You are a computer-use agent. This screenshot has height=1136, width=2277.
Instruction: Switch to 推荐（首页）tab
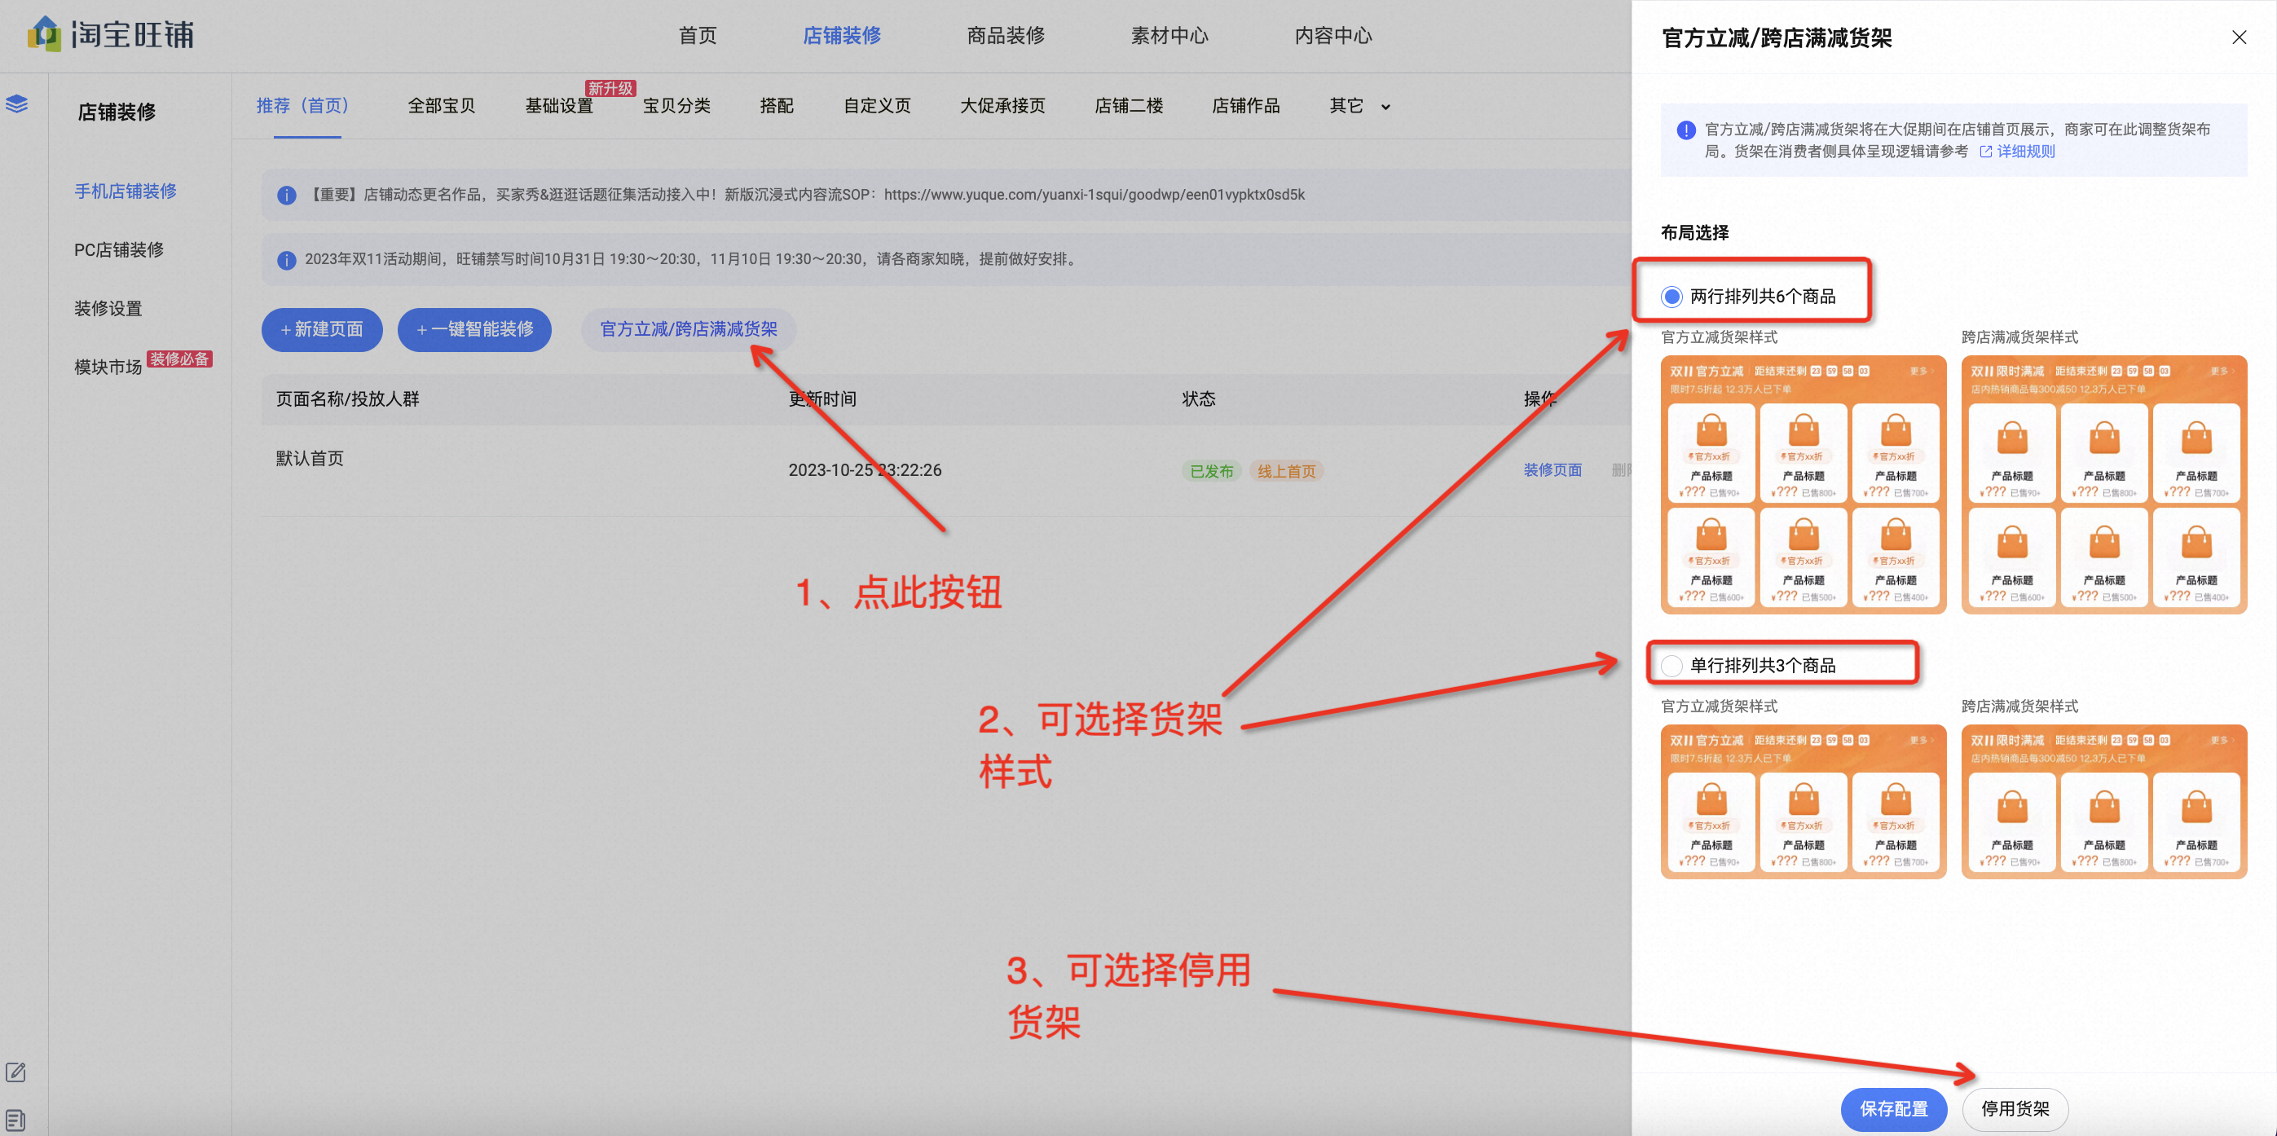(x=306, y=106)
